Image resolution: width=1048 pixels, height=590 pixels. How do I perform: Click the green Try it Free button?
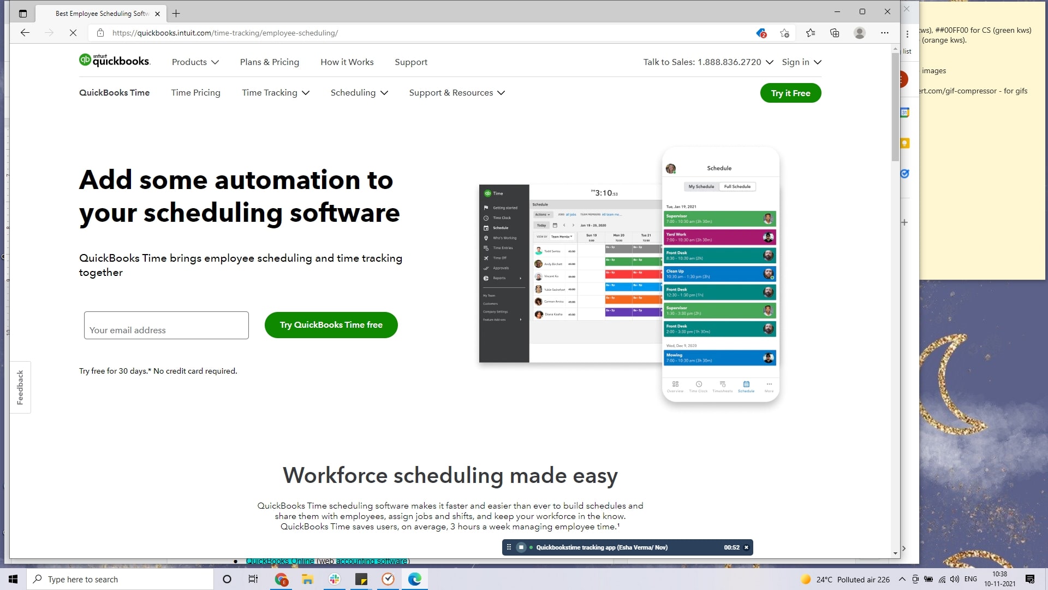click(x=790, y=93)
